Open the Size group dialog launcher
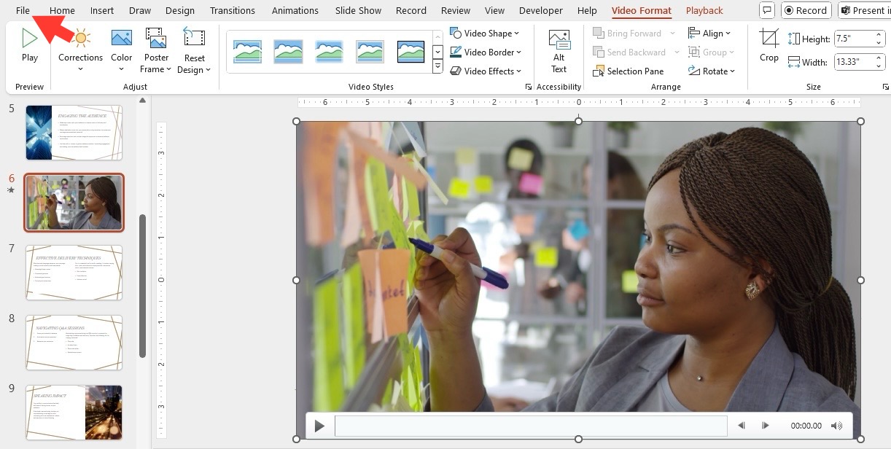 pos(885,87)
